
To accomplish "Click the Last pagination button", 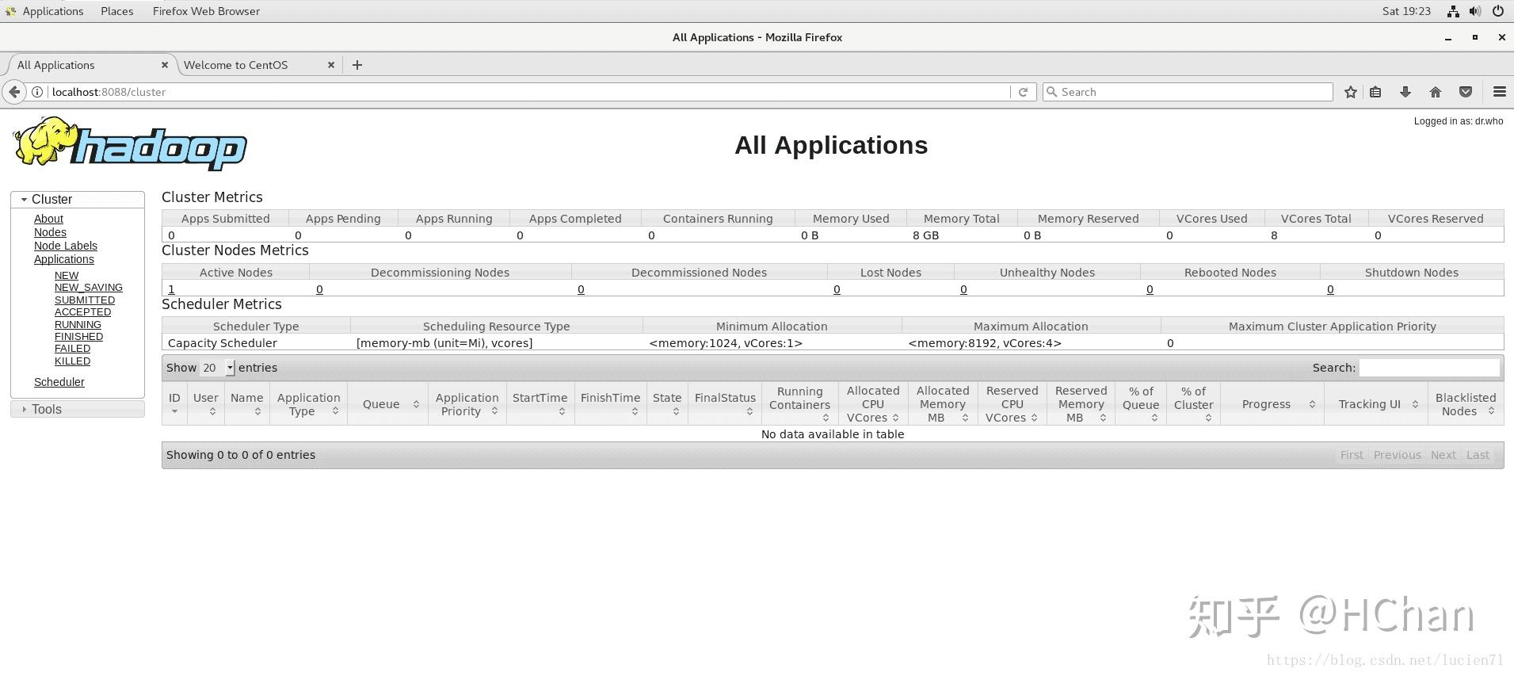I will point(1478,455).
